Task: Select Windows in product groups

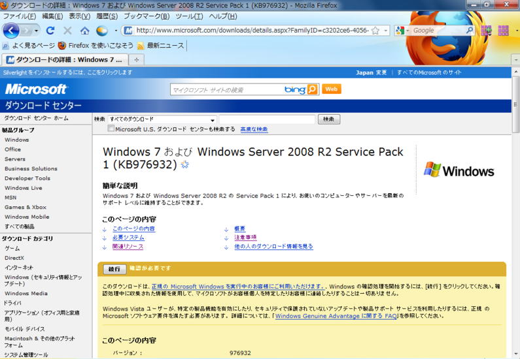Action: (17, 140)
